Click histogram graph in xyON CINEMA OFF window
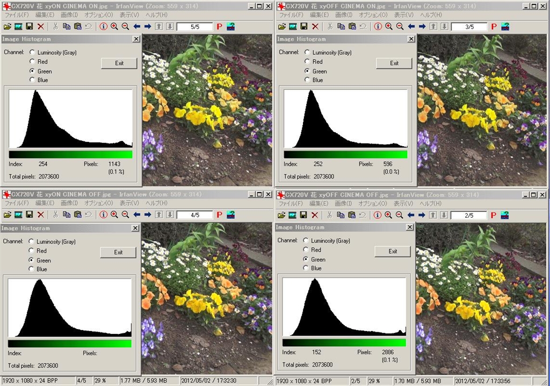Screen dimensions: 550x386 (x=70, y=308)
